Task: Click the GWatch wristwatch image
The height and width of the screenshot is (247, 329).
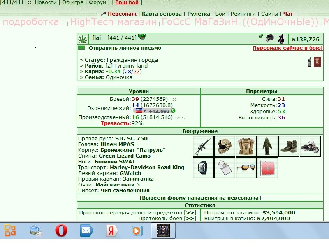Action: click(x=203, y=168)
